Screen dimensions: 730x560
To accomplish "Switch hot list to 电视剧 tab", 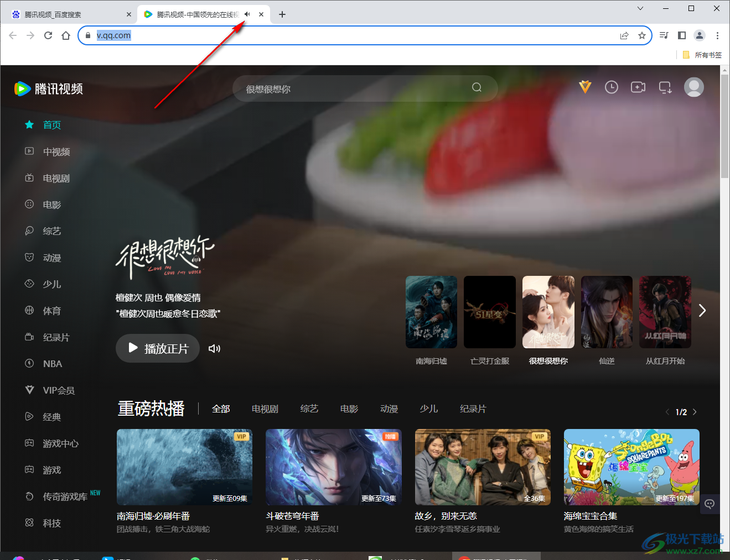I will point(265,409).
